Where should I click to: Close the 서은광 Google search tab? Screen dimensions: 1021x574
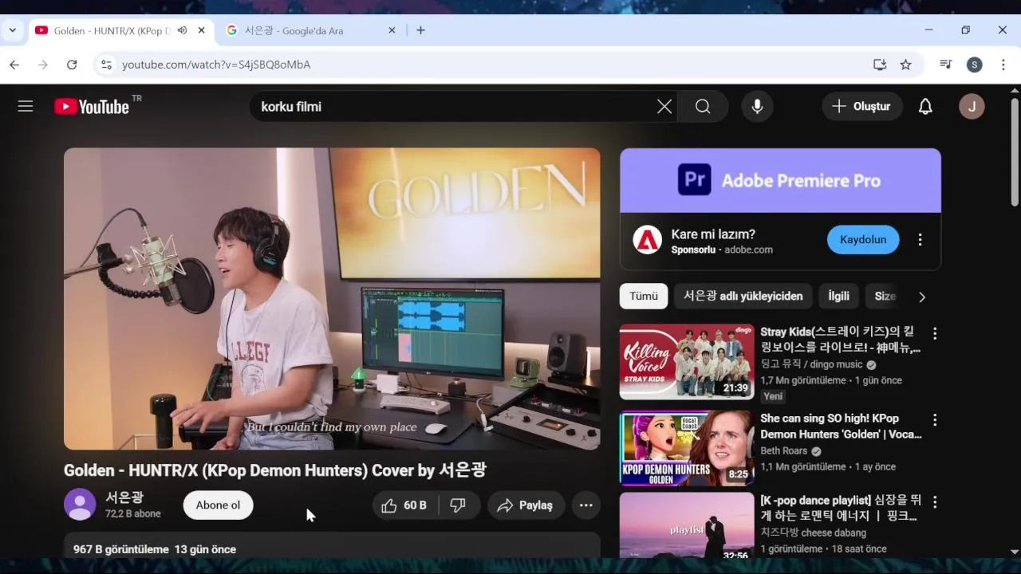[x=392, y=30]
